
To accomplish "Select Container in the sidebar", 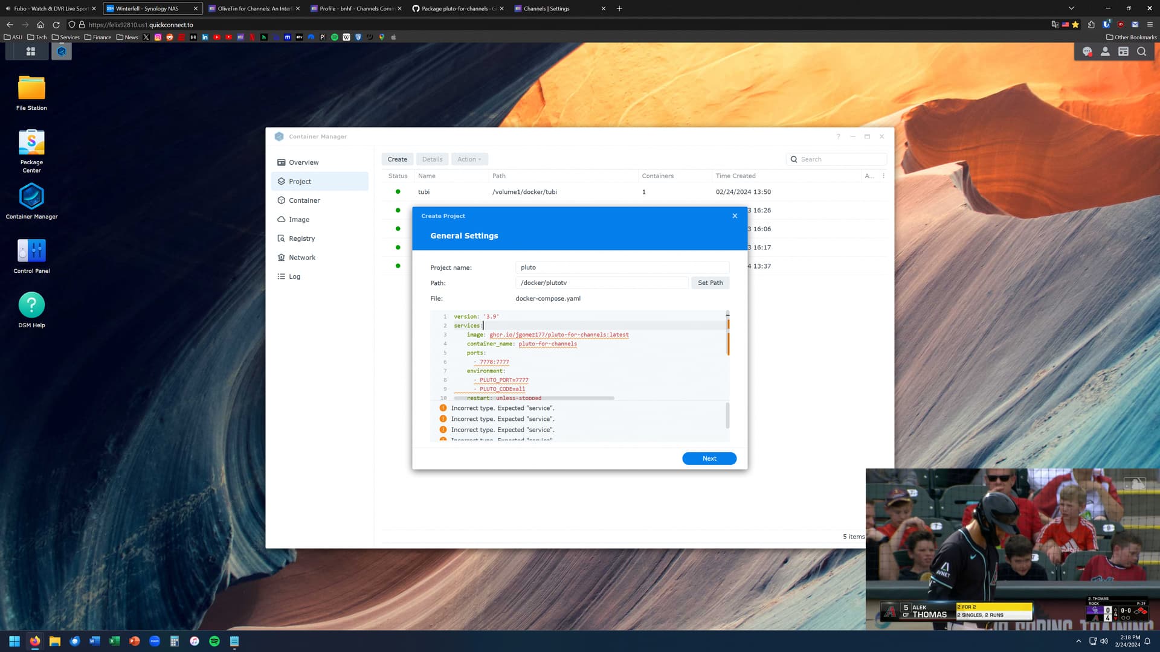I will pyautogui.click(x=304, y=200).
